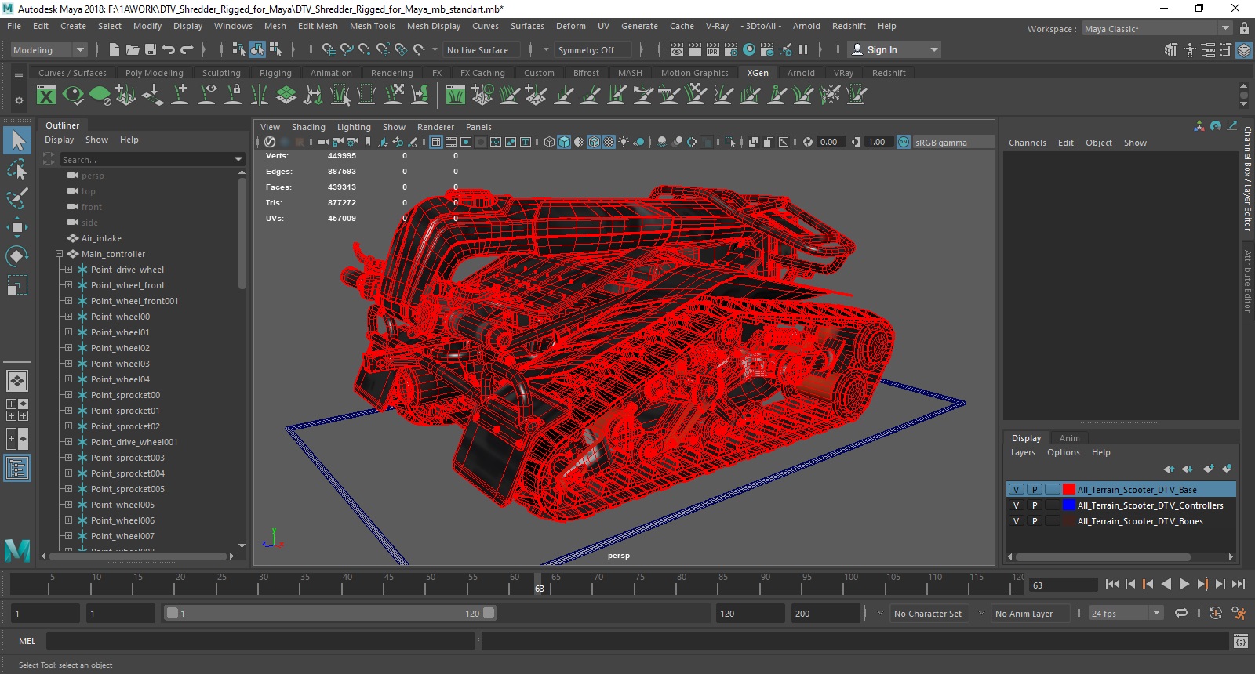Screen dimensions: 1255x674
Task: Click the Single perspective layout icon
Action: pos(17,381)
